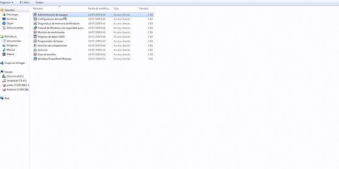This screenshot has width=339, height=169.
Task: Select Servicios de componentes file name
Action: (52, 46)
